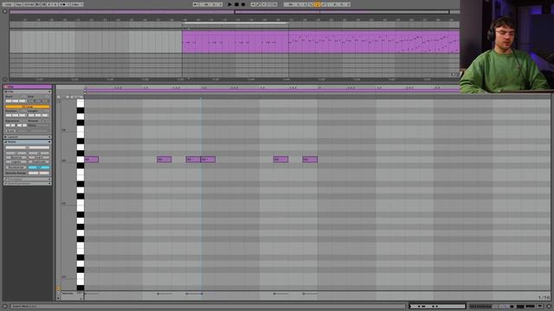The width and height of the screenshot is (554, 311).
Task: Click the Legato button
Action: 16,162
